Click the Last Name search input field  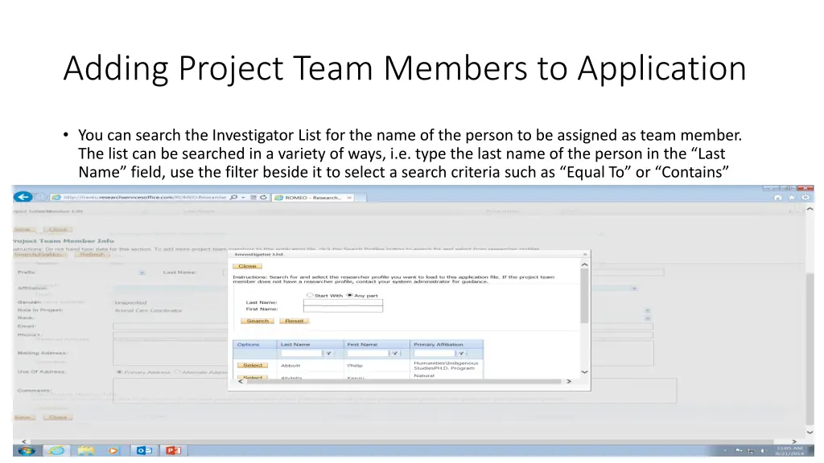(x=343, y=302)
